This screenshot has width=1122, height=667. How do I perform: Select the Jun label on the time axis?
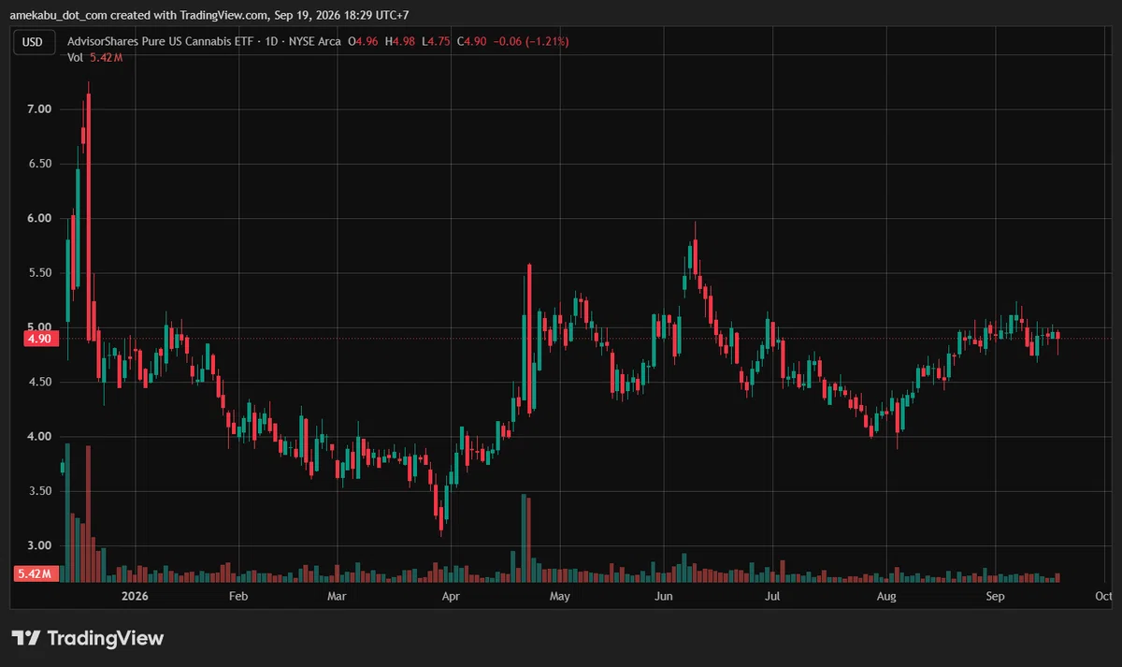[x=664, y=596]
